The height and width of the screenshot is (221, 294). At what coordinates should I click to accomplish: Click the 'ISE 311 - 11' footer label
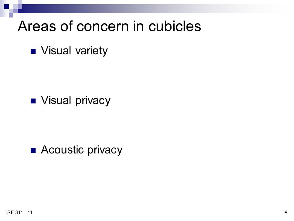[19, 212]
